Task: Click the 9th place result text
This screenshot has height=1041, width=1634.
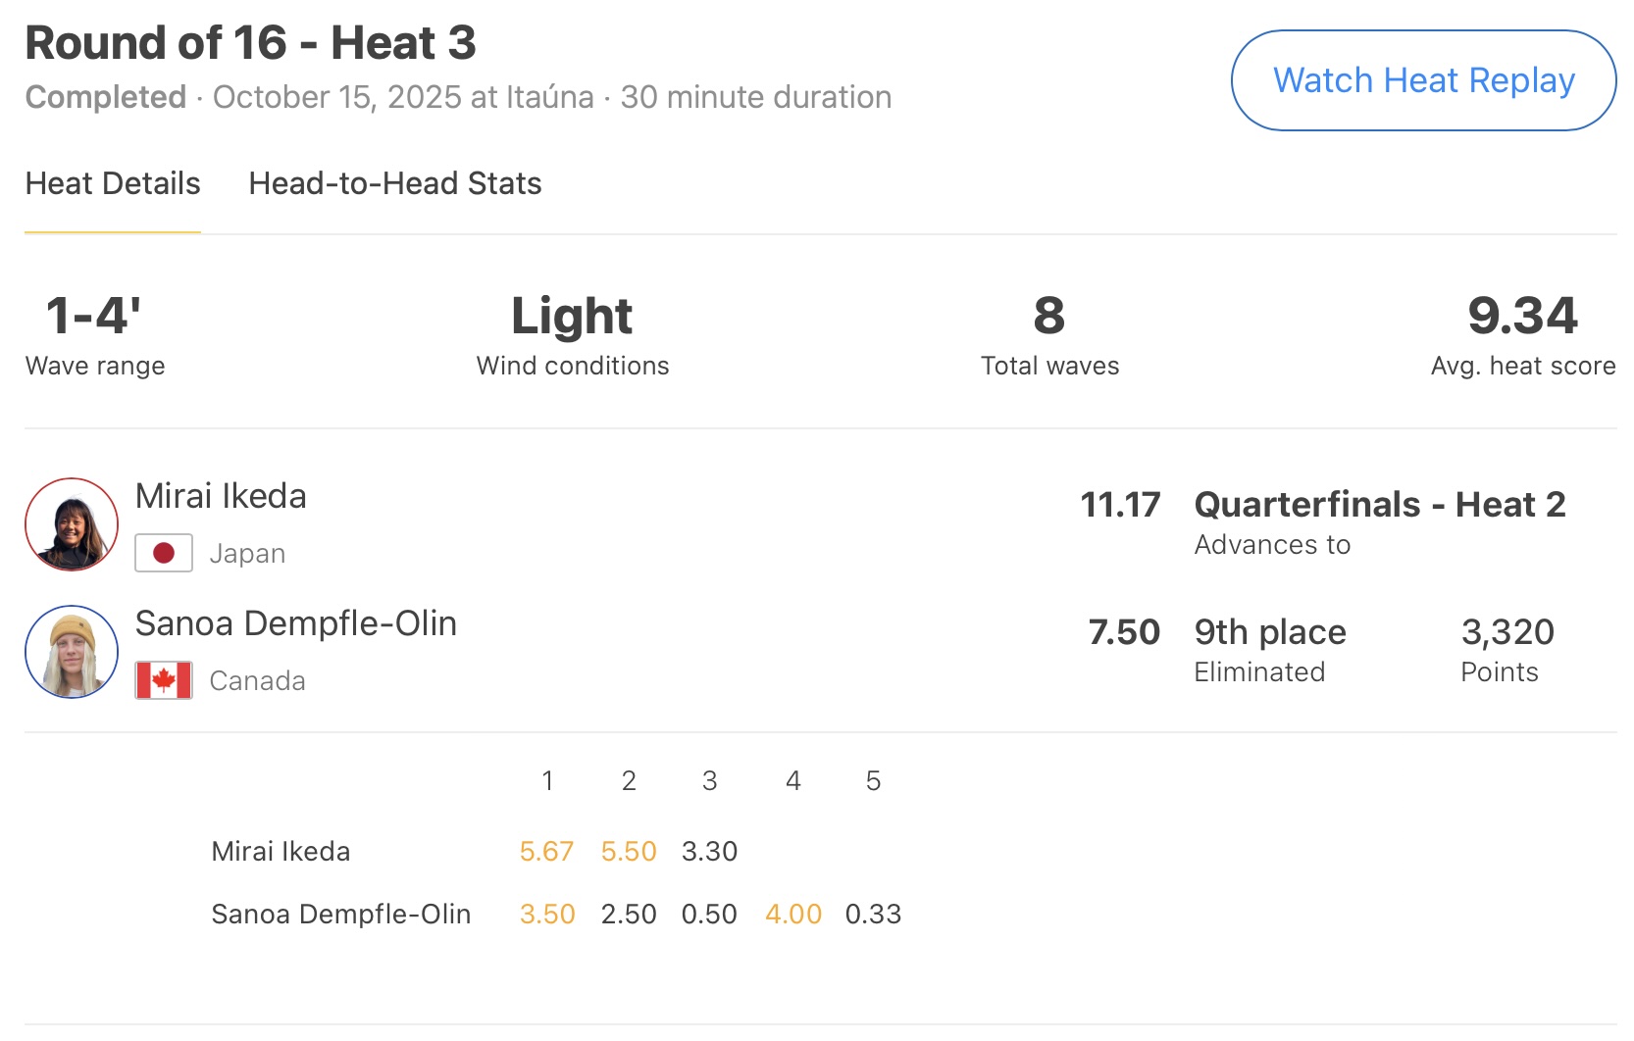Action: click(x=1269, y=632)
